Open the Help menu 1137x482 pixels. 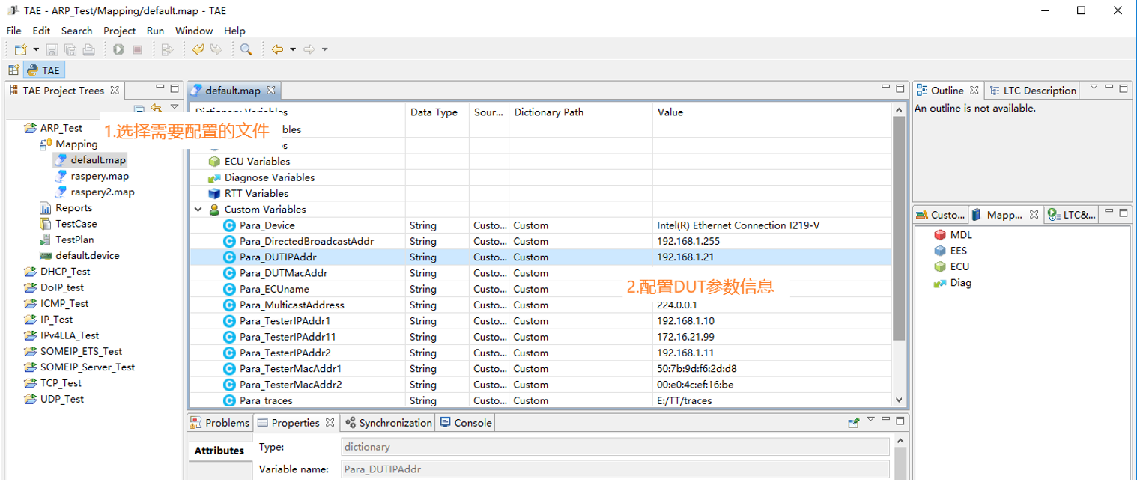[234, 31]
